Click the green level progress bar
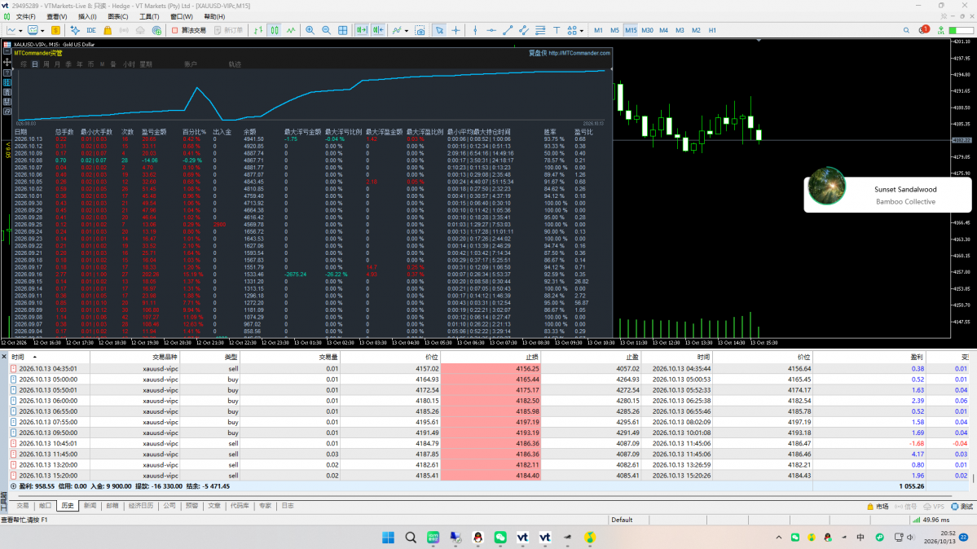Screen dimensions: 977x549 click(962, 30)
